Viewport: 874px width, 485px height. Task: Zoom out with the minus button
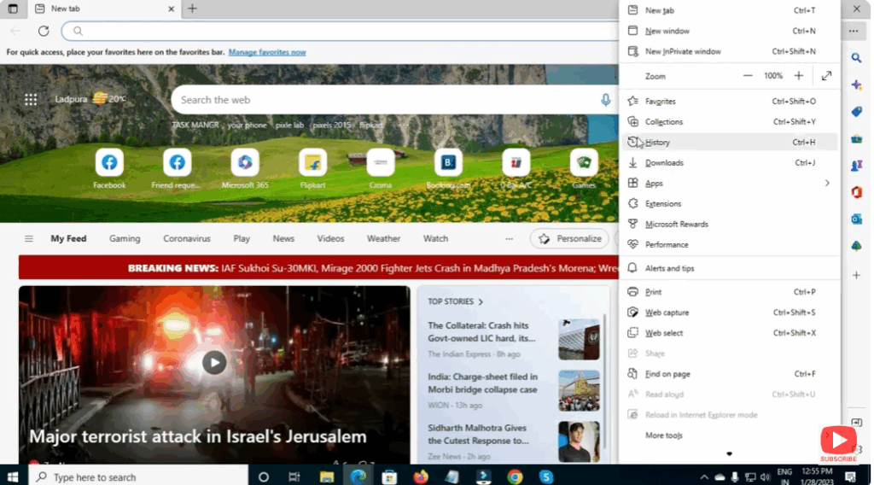(x=748, y=76)
